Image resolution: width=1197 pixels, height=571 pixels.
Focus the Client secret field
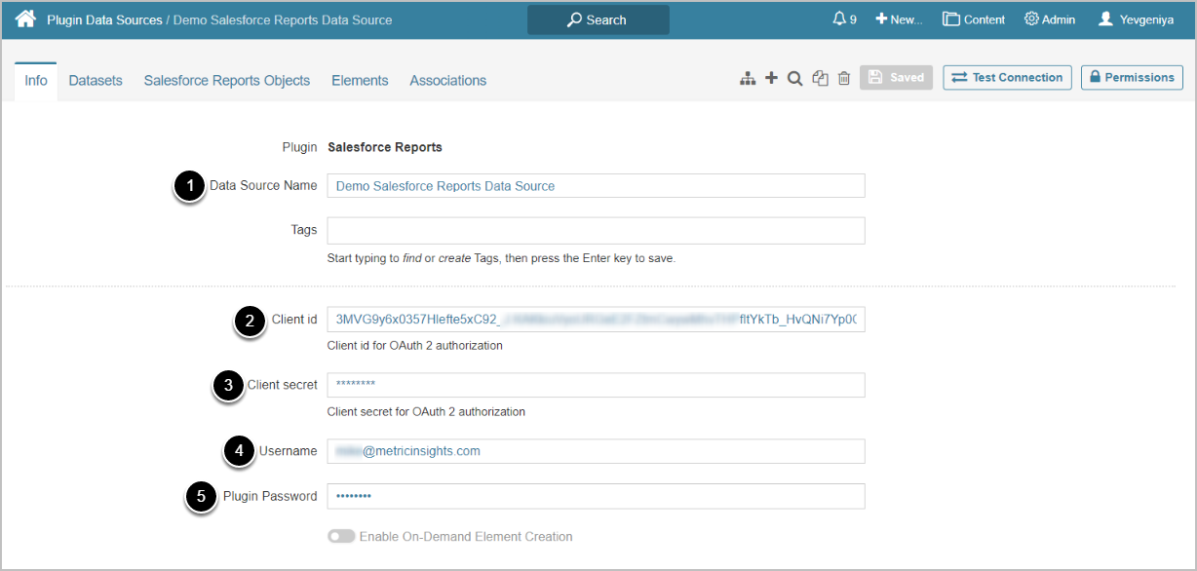[596, 385]
